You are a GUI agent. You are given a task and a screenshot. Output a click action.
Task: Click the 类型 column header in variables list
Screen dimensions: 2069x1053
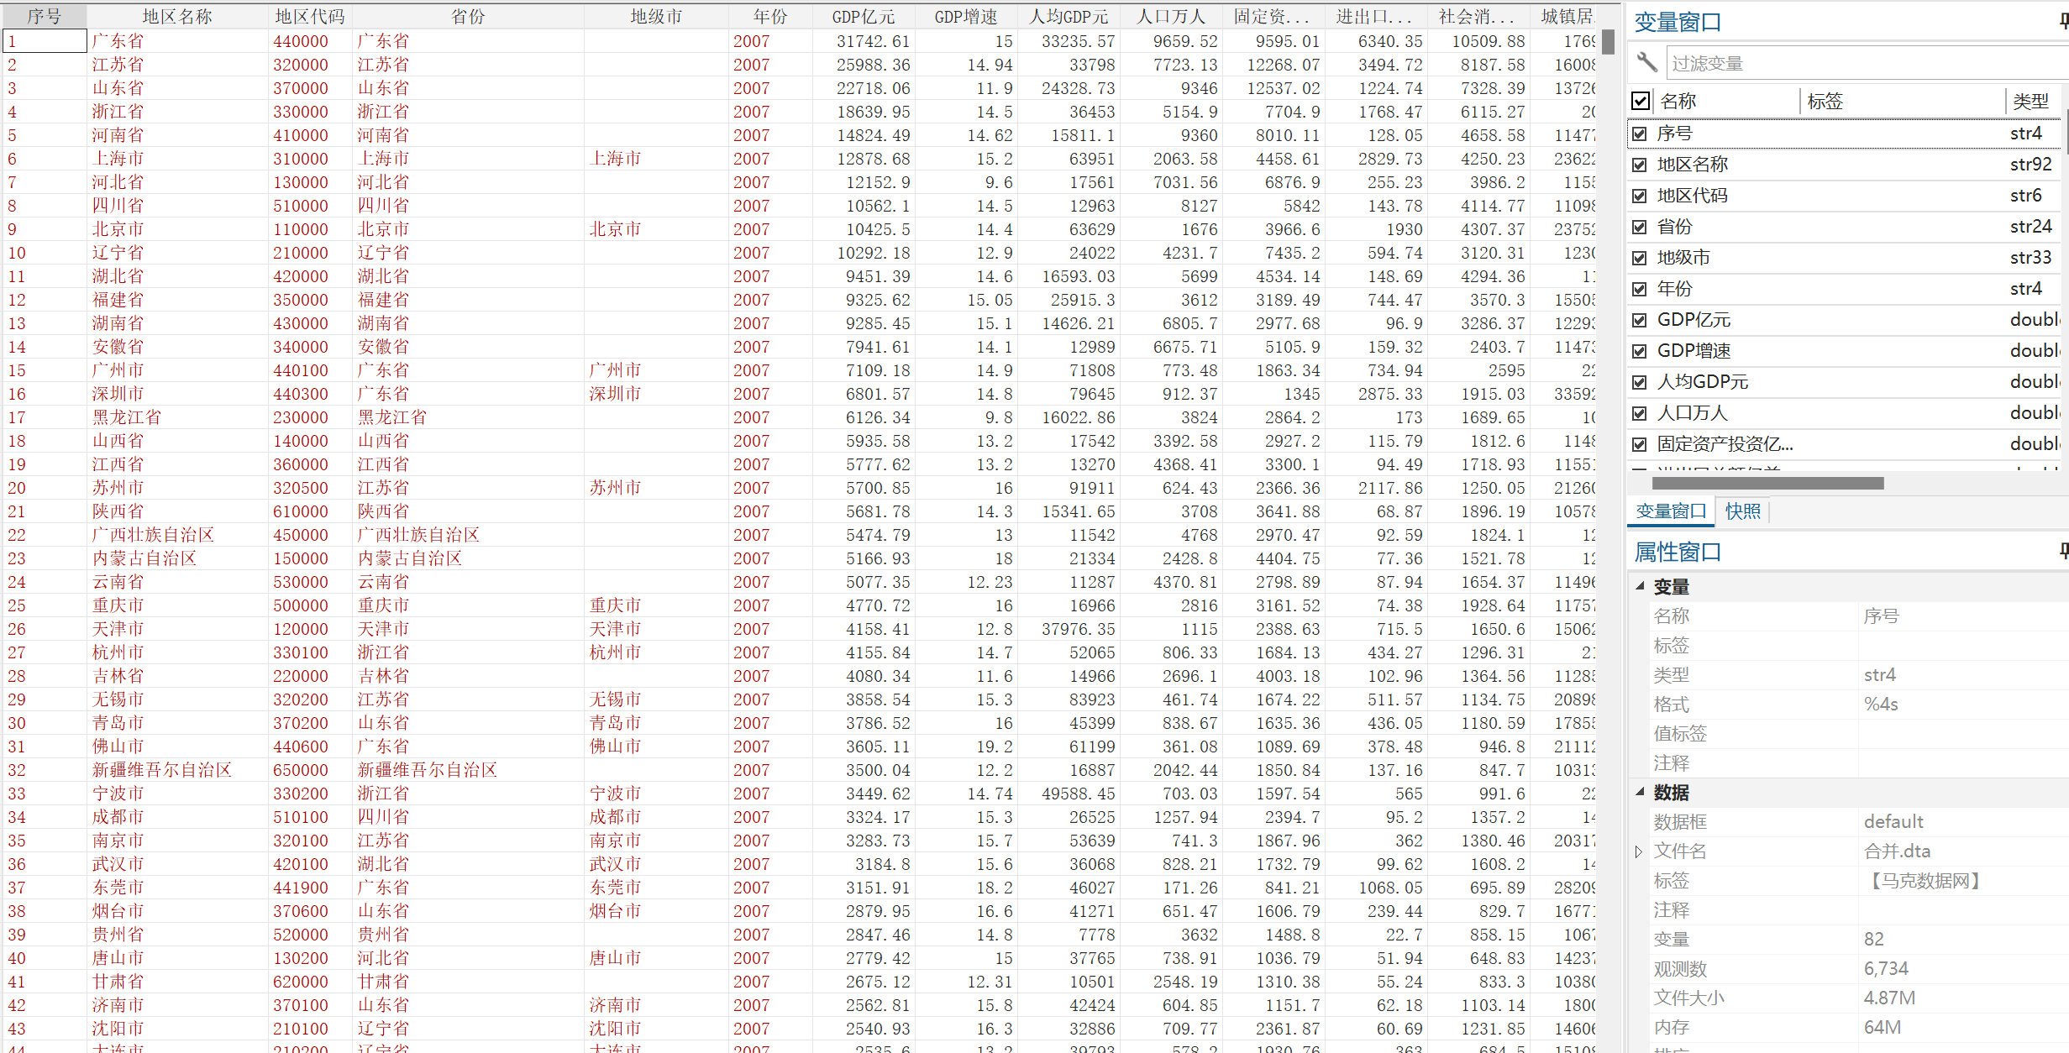click(x=2030, y=102)
